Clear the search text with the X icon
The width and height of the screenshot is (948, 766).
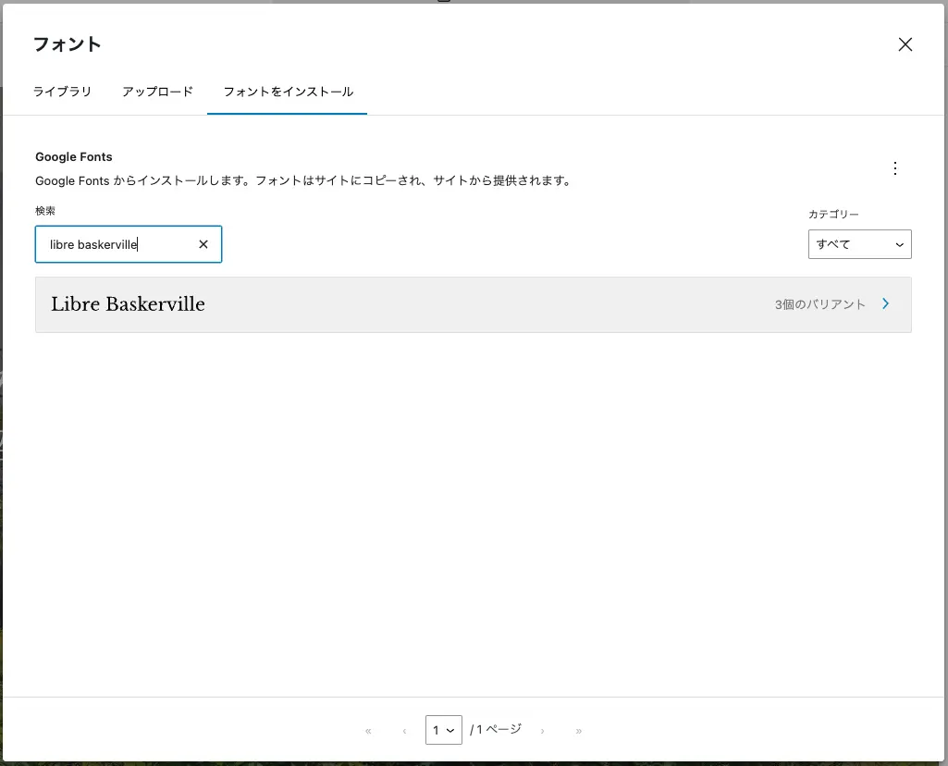[203, 244]
